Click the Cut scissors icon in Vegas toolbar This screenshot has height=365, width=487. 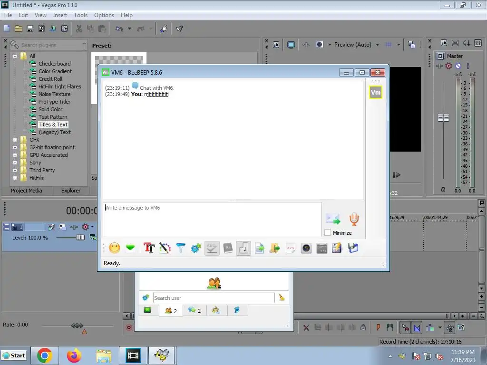[x=79, y=29]
